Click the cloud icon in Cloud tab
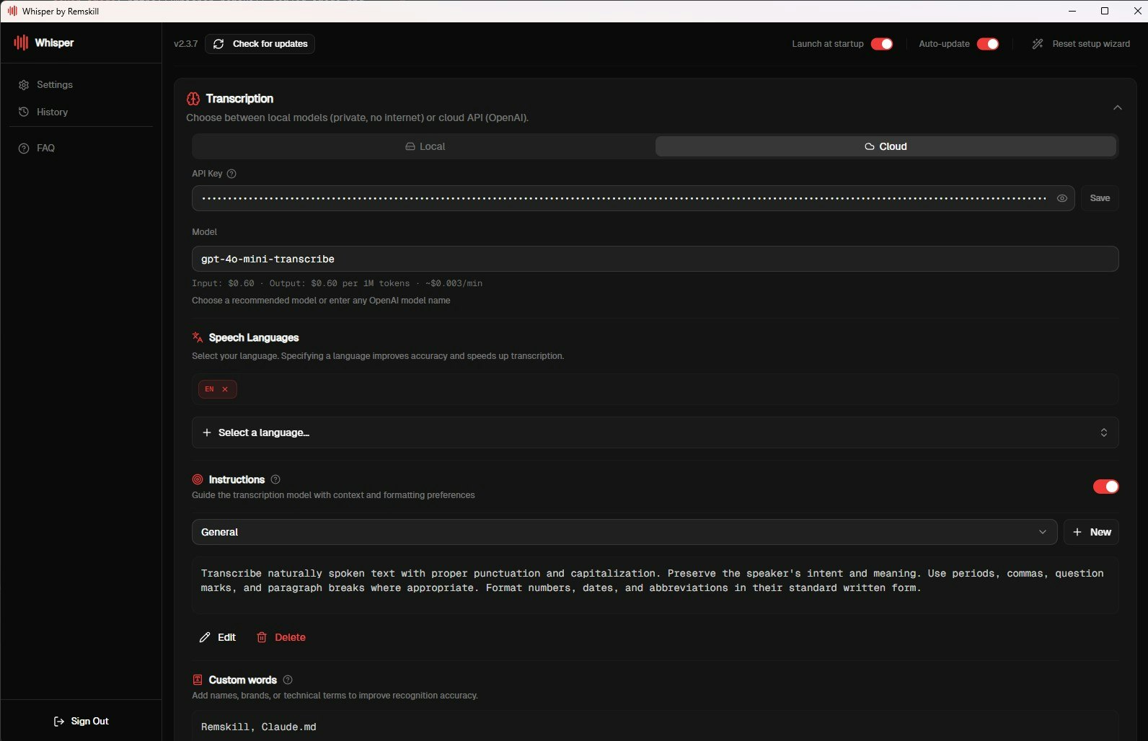The image size is (1148, 741). [x=870, y=146]
